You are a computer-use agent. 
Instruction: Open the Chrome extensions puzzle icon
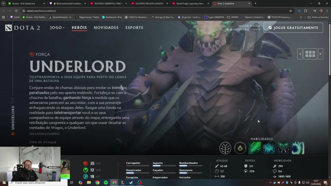point(306,11)
